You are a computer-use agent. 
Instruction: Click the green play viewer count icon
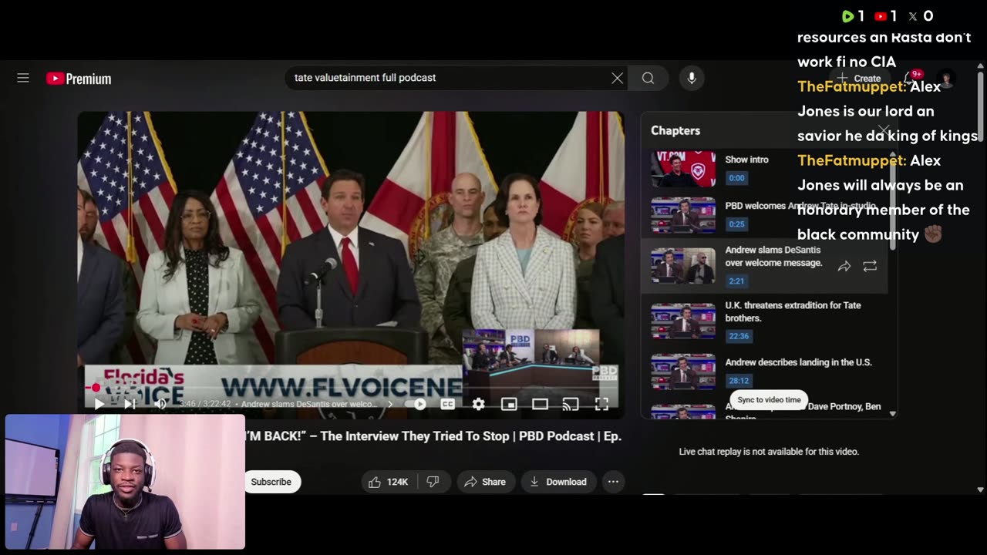[847, 16]
